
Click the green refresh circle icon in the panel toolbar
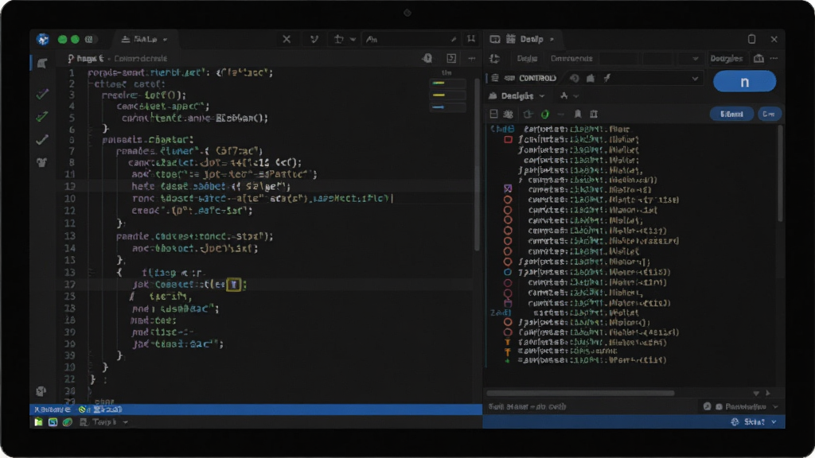[x=544, y=114]
